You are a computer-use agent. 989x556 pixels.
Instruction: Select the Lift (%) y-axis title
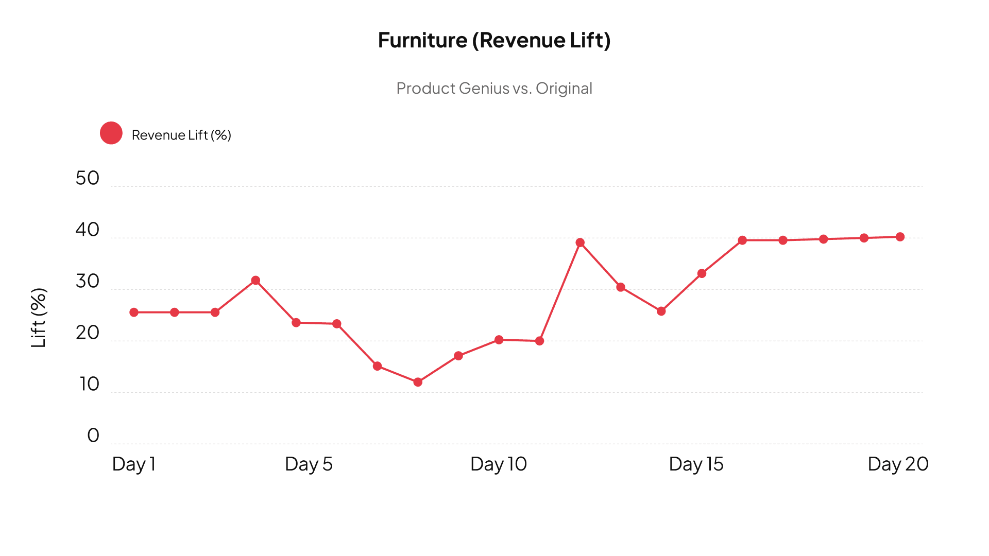pos(39,318)
